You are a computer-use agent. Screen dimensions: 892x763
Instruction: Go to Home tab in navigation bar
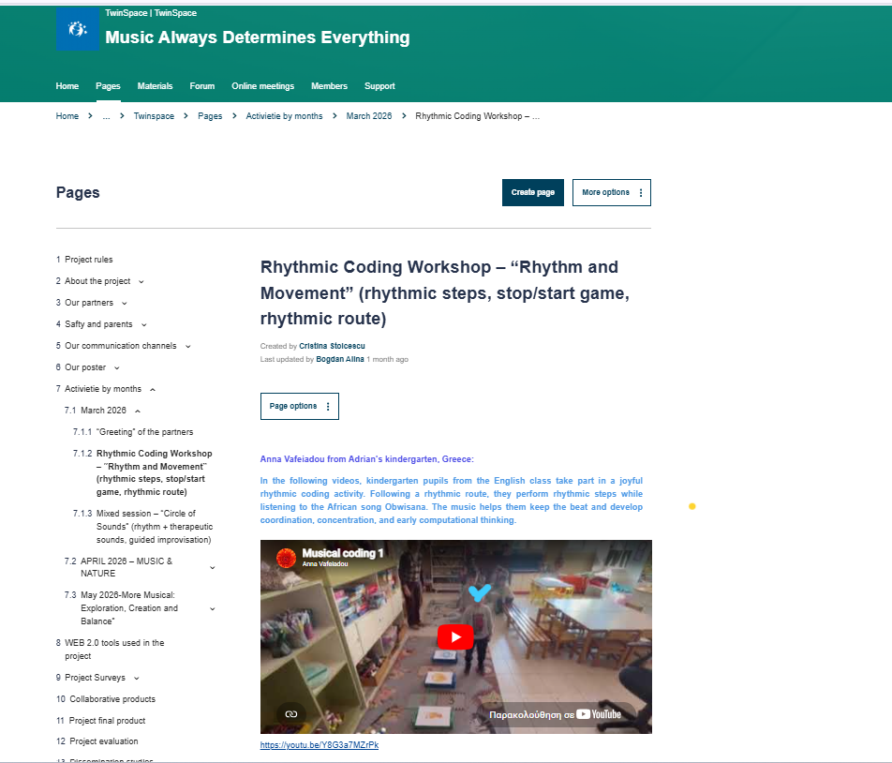click(67, 86)
